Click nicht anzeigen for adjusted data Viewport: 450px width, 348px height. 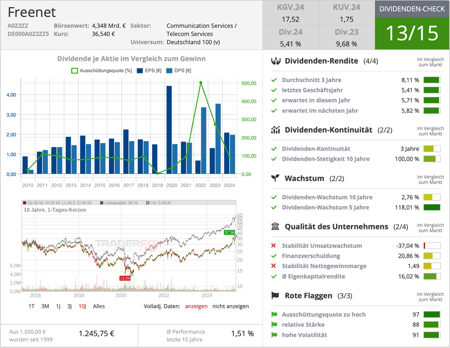pos(231,306)
